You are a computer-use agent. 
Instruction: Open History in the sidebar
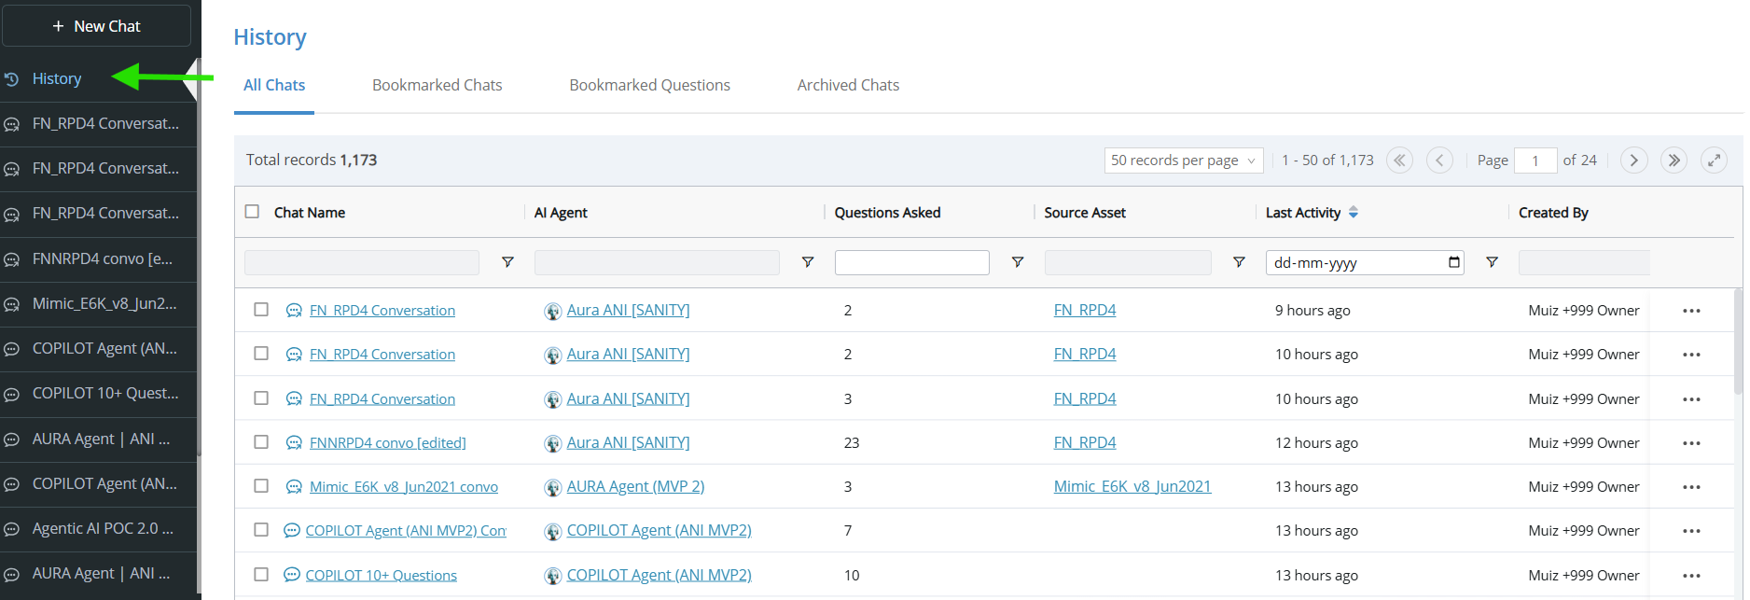point(56,79)
